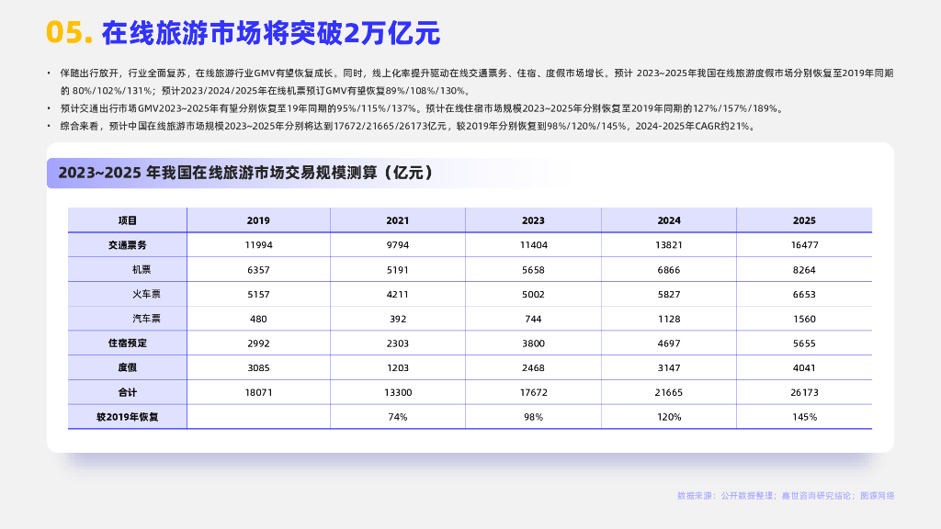Screen dimensions: 941x529
Task: Select the 2023 column header
Action: pos(530,219)
